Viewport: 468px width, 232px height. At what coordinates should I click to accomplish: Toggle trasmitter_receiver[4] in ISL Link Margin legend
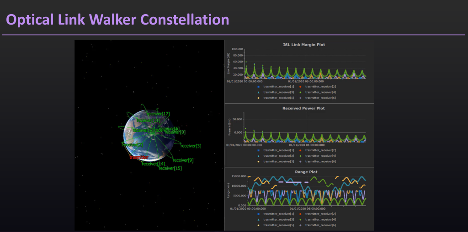pyautogui.click(x=320, y=92)
